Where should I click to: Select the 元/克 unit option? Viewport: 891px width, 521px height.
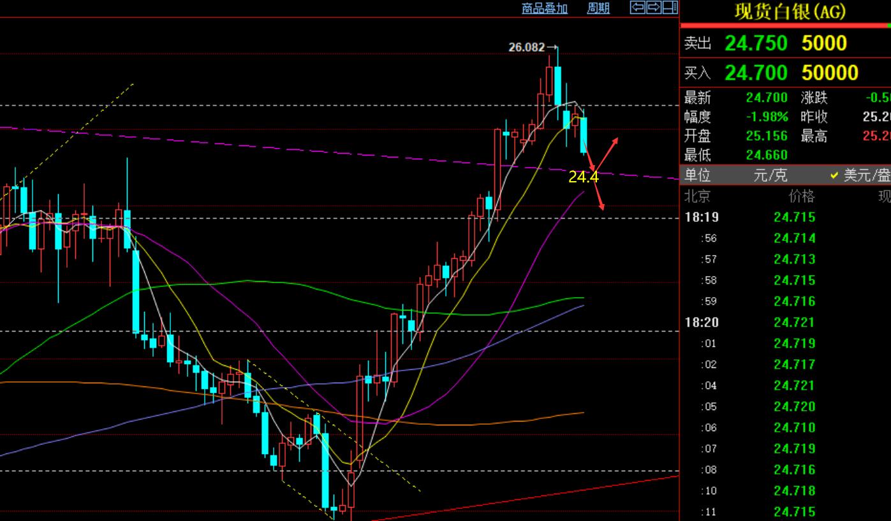[770, 175]
